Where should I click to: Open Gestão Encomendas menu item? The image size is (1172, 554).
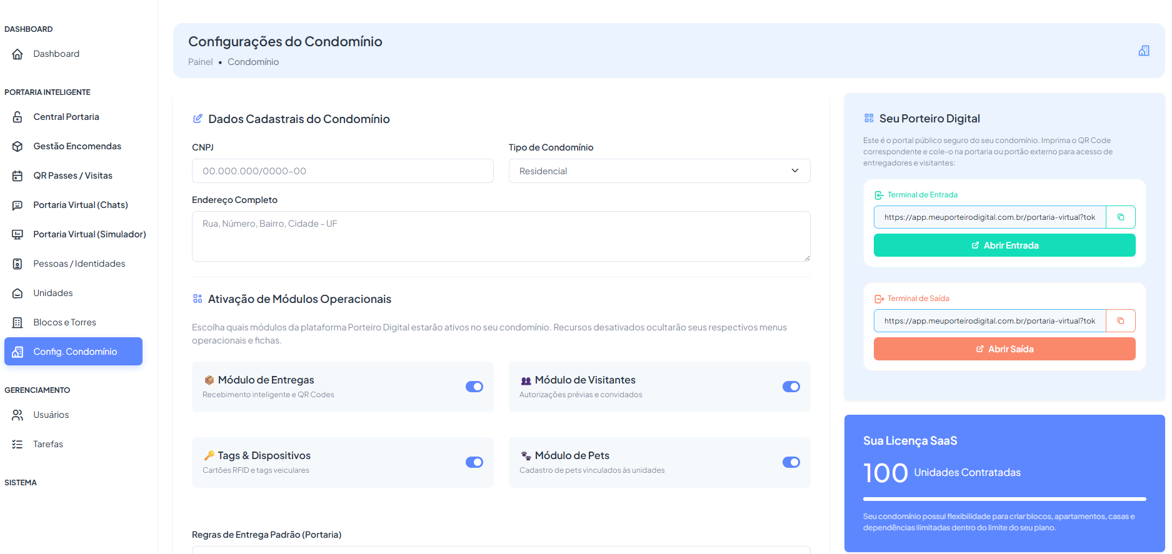point(73,146)
